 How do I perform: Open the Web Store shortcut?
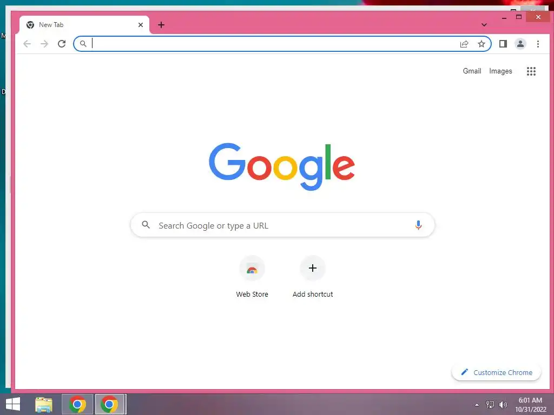click(x=252, y=277)
